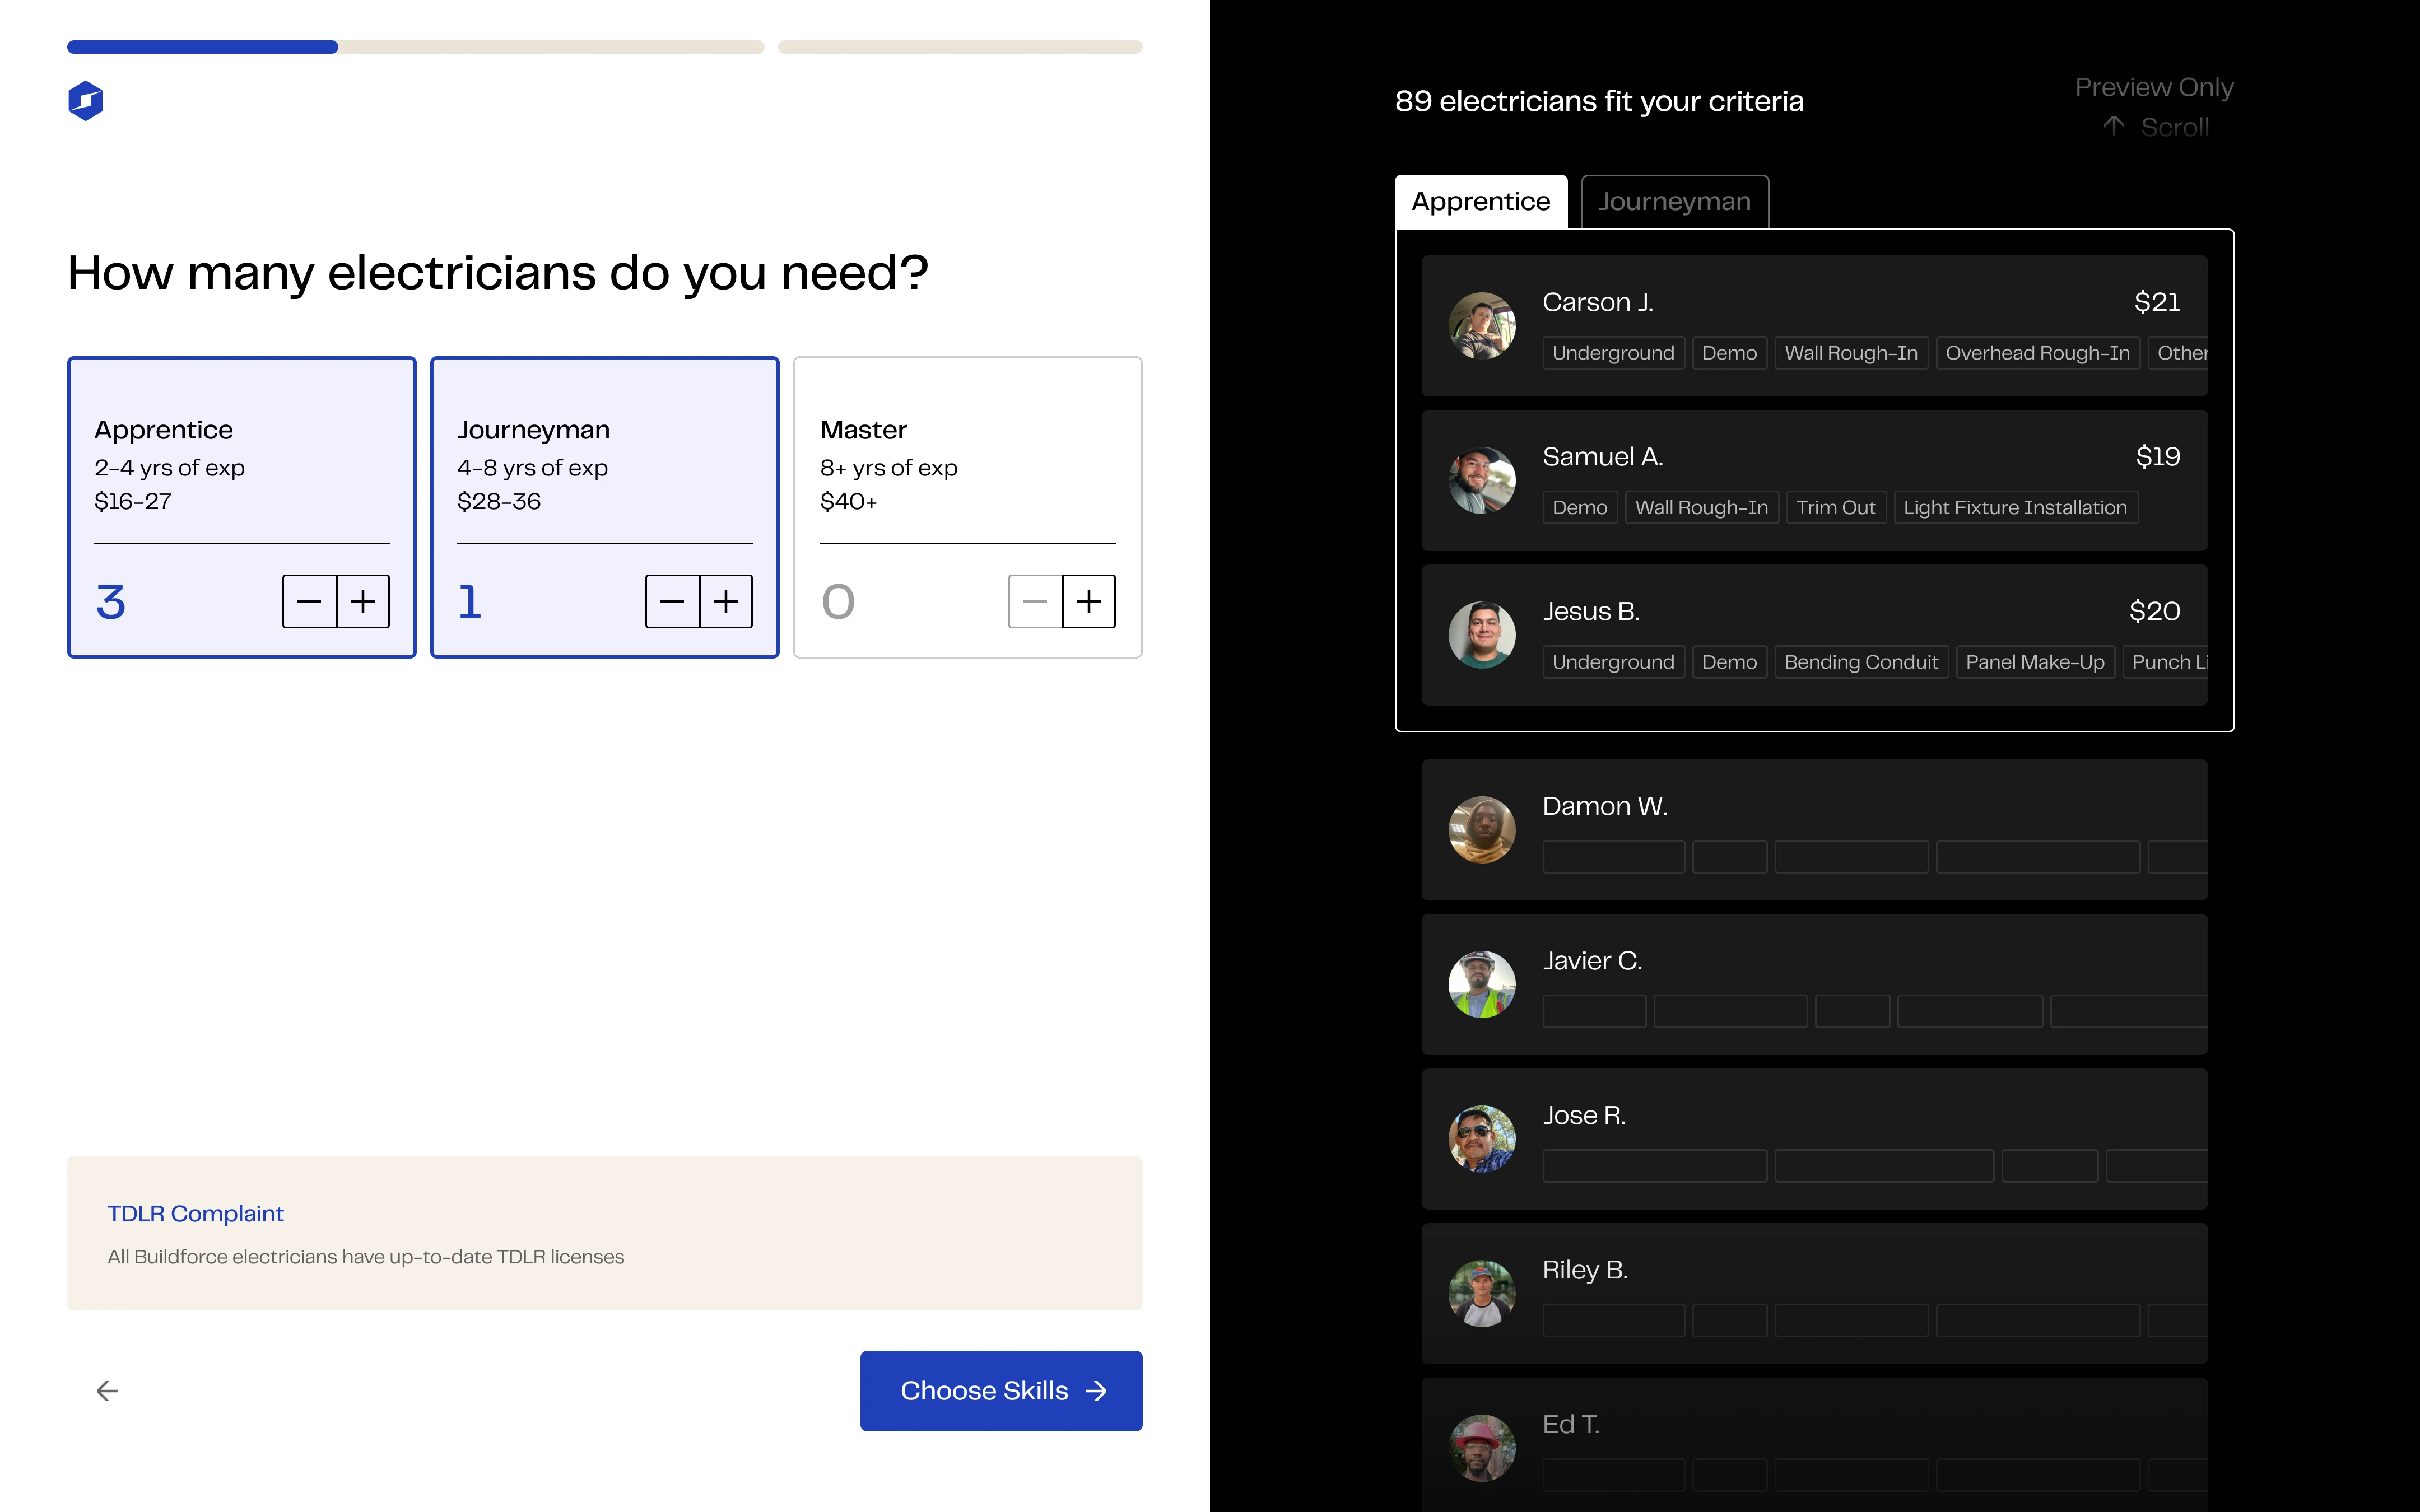Click the arrow icon inside Choose Skills button
Viewport: 2420px width, 1512px height.
click(1096, 1390)
